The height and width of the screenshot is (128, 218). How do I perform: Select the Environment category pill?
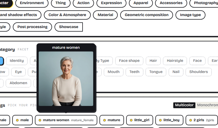tap(32, 3)
